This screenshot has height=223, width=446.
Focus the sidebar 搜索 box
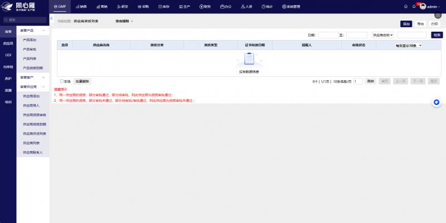(x=25, y=20)
